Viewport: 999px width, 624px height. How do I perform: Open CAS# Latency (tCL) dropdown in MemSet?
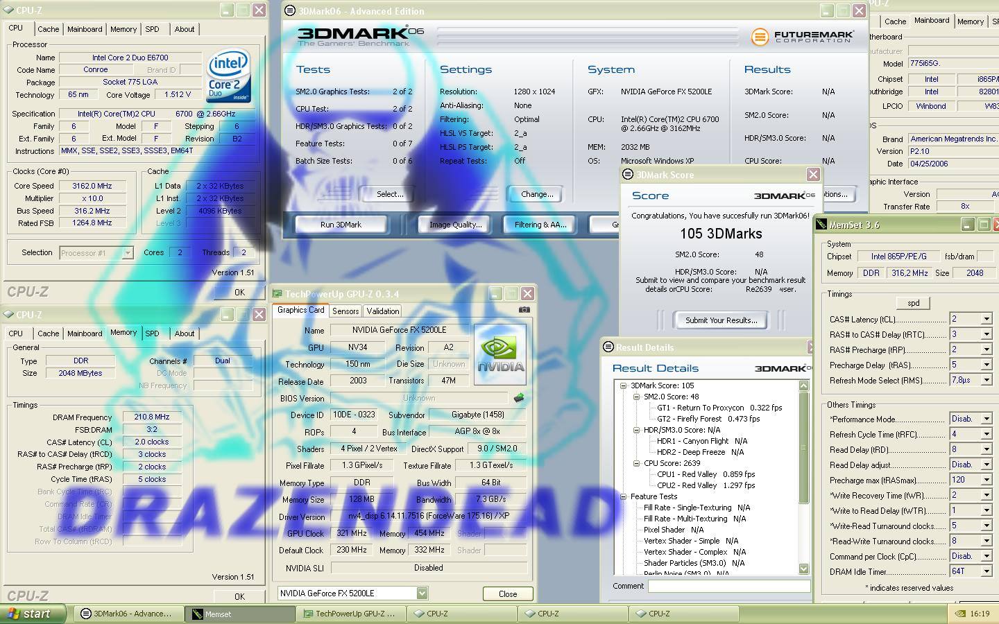(986, 320)
